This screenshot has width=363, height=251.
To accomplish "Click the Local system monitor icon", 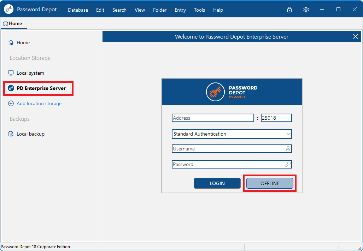I will [11, 73].
